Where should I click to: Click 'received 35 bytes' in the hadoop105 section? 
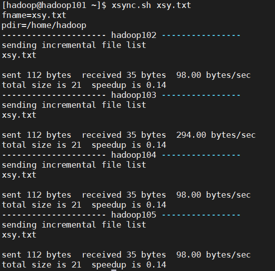(x=124, y=255)
